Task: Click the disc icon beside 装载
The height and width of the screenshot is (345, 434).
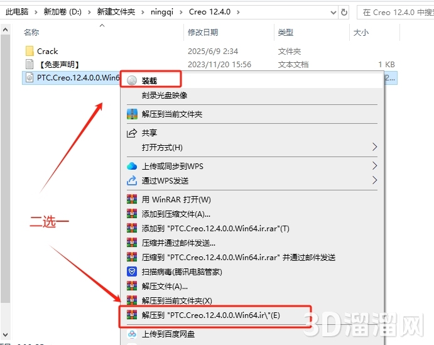Action: pyautogui.click(x=132, y=80)
